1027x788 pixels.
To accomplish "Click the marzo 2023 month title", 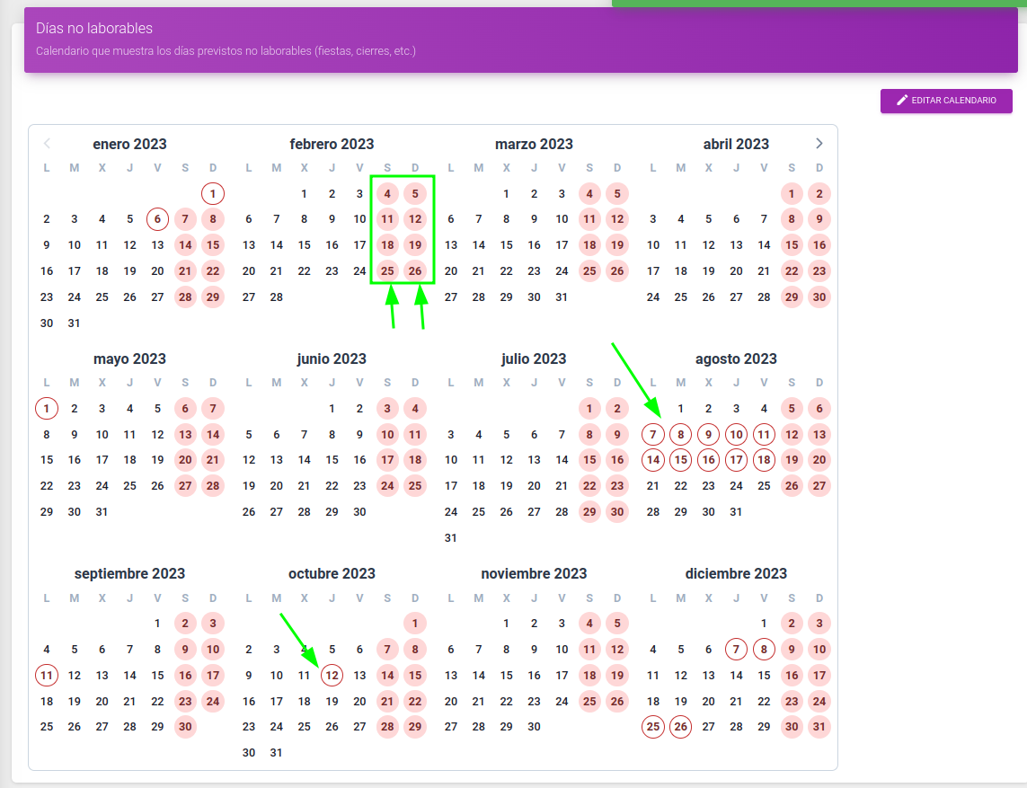I will coord(534,144).
